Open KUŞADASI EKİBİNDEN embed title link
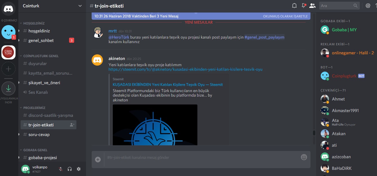 click(x=168, y=84)
